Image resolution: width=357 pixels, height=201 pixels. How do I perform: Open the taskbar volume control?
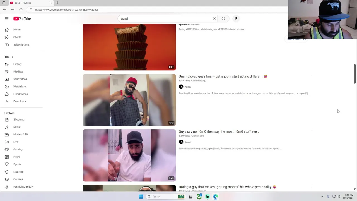[339, 197]
